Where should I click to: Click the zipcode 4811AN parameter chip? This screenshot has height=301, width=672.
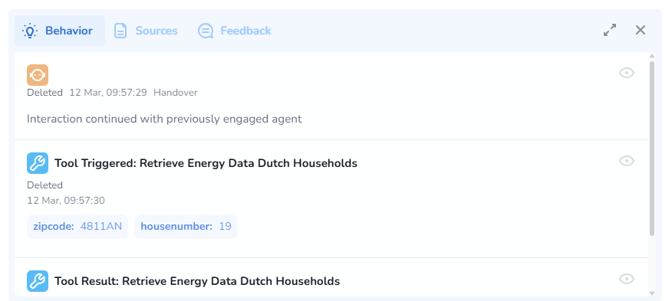pos(77,227)
